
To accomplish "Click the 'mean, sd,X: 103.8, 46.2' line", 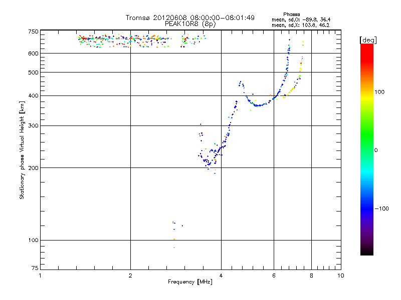I will [x=300, y=25].
